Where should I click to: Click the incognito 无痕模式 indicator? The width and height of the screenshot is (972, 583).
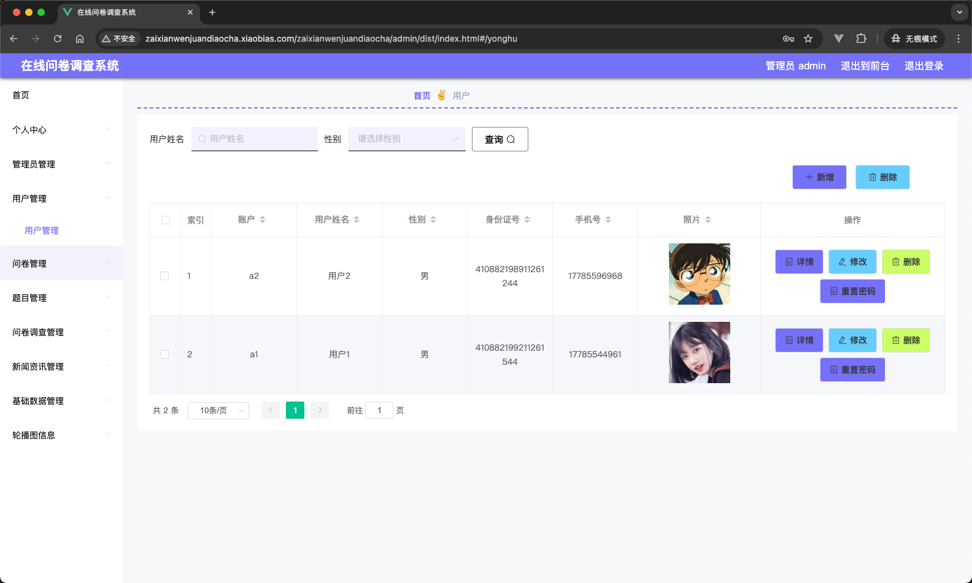coord(914,39)
